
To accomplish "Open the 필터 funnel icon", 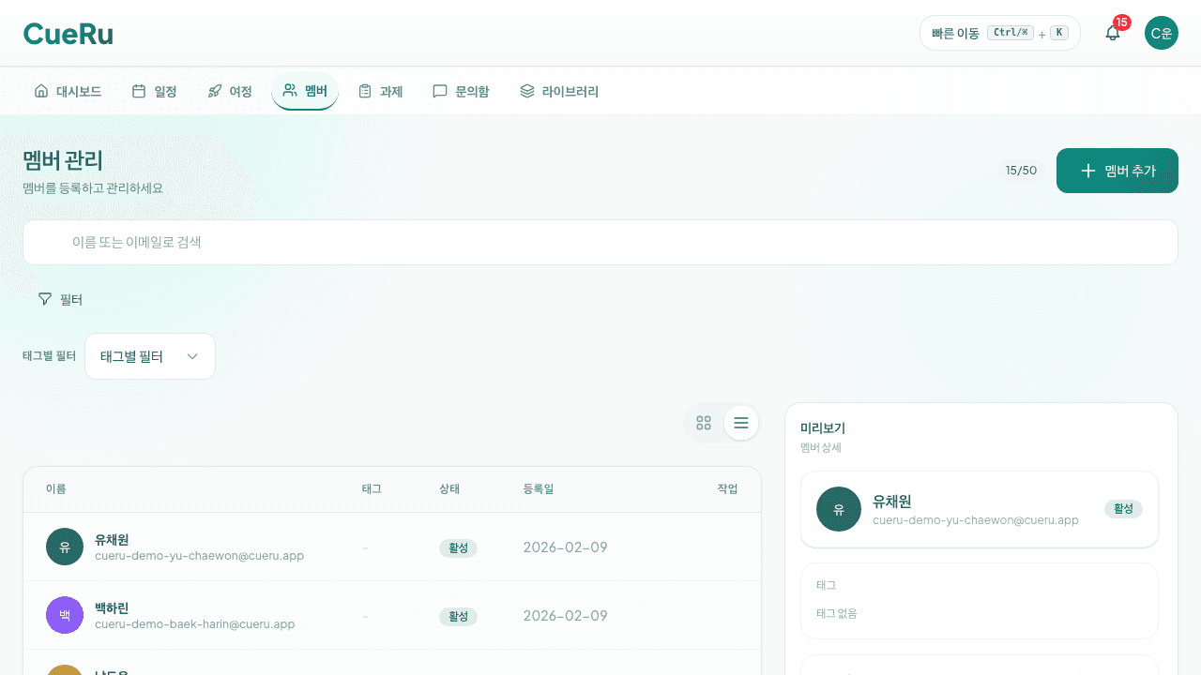I will pos(45,298).
